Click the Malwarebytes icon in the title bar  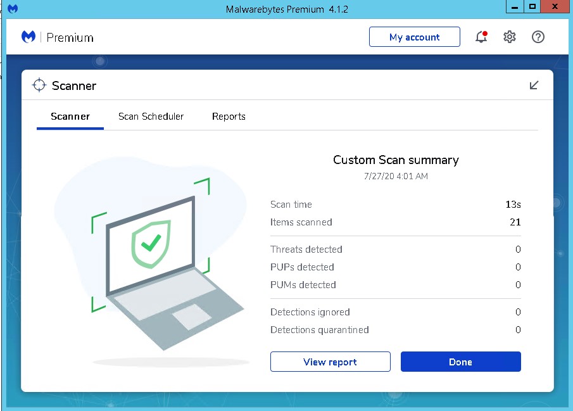pos(13,9)
